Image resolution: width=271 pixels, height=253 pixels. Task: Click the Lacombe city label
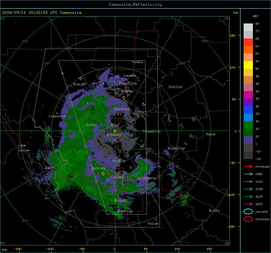pos(130,76)
